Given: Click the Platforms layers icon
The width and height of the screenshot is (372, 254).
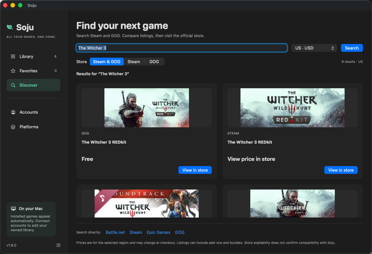Looking at the screenshot, I should click(x=13, y=127).
